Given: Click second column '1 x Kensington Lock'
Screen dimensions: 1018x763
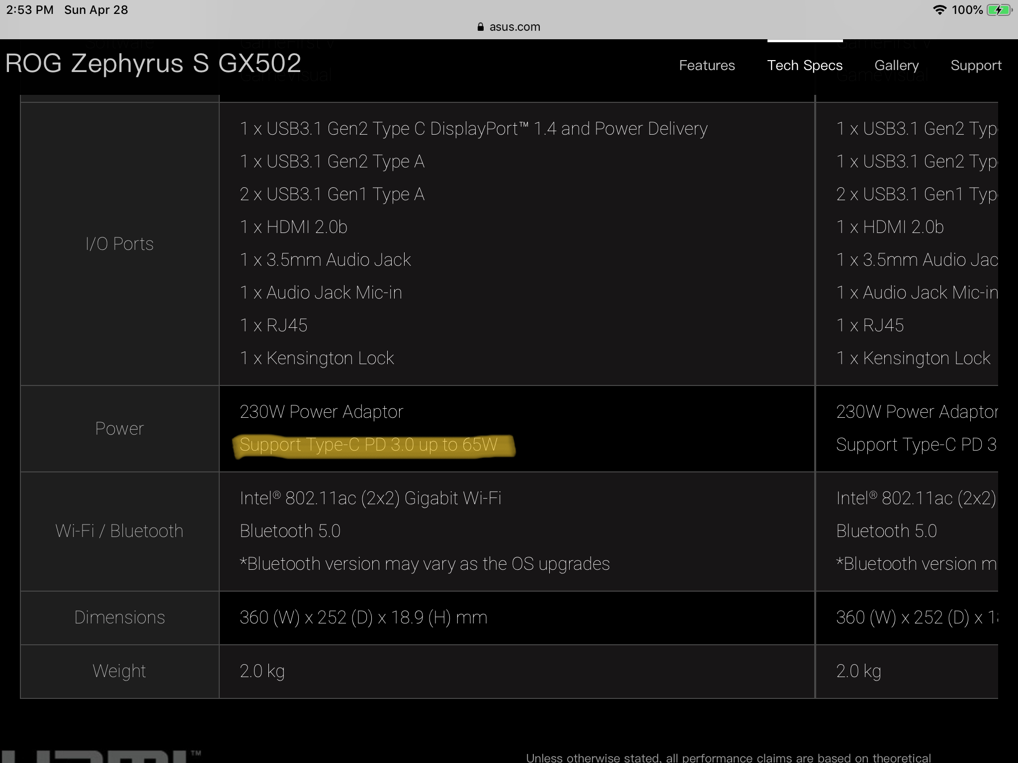Looking at the screenshot, I should click(913, 358).
